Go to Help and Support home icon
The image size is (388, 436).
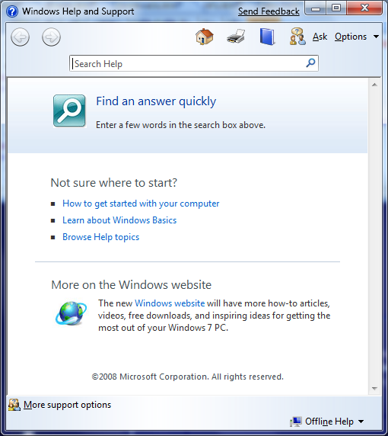pyautogui.click(x=204, y=37)
